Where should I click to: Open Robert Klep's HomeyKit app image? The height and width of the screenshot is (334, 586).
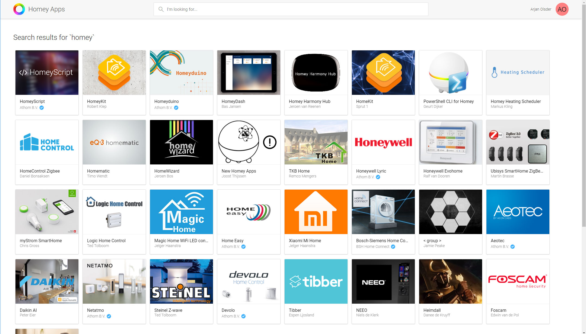[114, 73]
